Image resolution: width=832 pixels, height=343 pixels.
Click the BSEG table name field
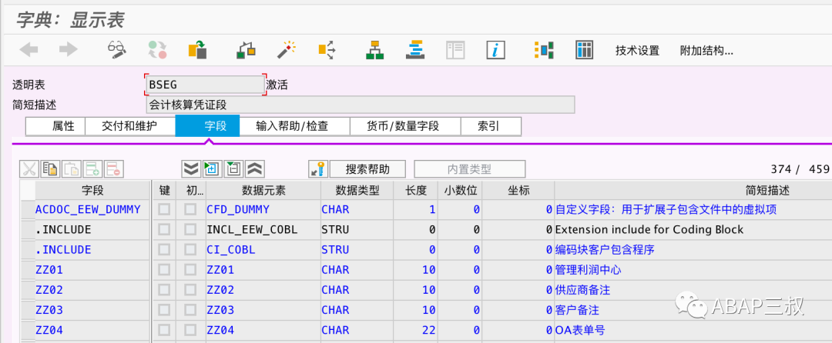coord(205,85)
